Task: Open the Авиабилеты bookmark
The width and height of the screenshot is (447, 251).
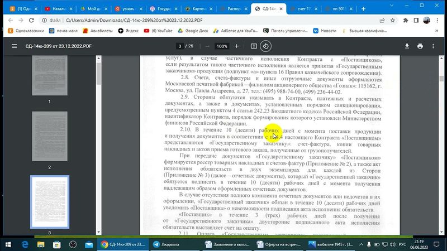Action: point(97,31)
